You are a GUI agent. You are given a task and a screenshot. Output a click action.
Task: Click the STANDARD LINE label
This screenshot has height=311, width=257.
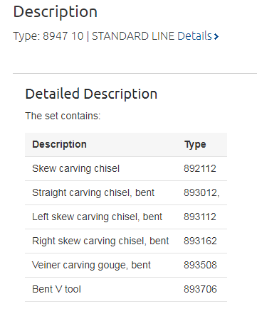click(133, 36)
